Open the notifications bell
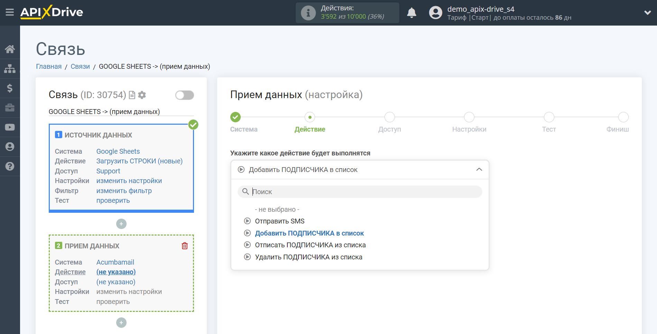This screenshot has width=657, height=334. (411, 13)
